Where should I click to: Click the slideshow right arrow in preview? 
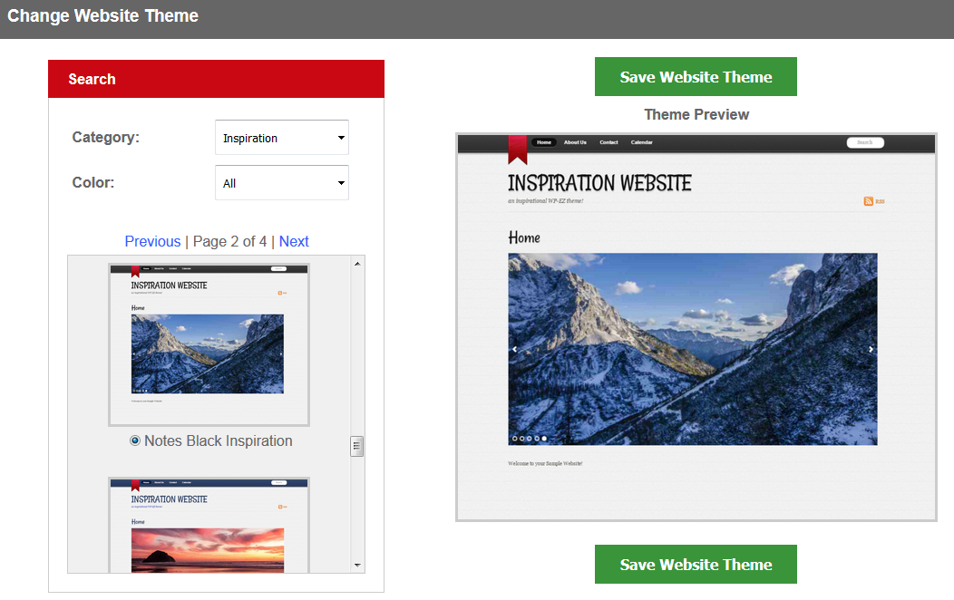(871, 349)
